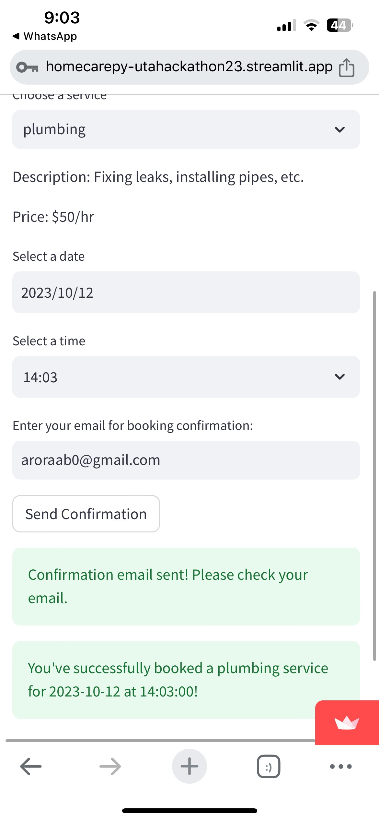
Task: Open the tab switcher icon
Action: pyautogui.click(x=269, y=767)
